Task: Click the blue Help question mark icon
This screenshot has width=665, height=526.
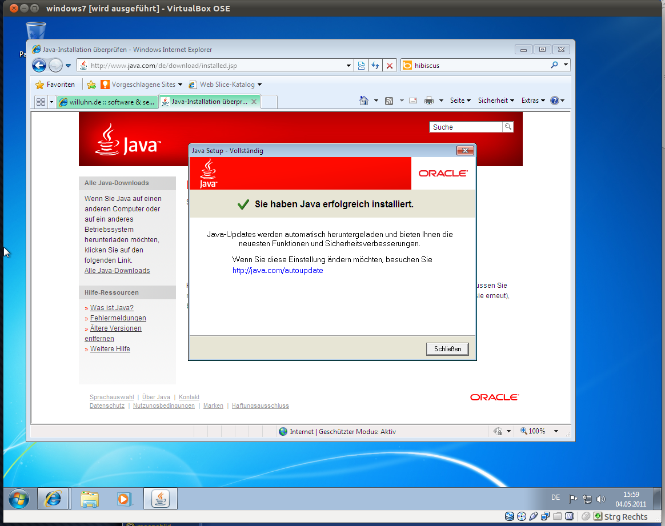Action: click(x=555, y=101)
